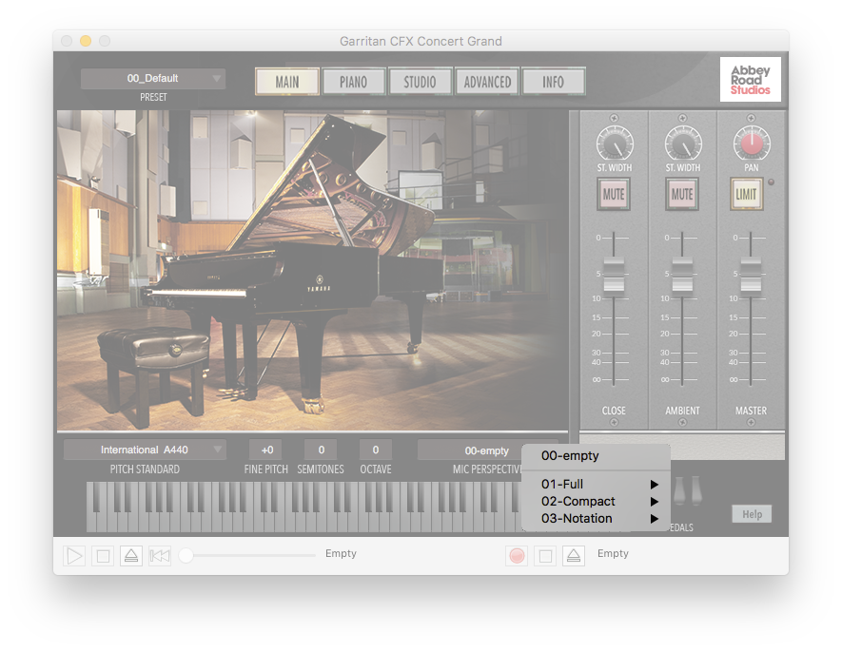Click the recorder stop button
The height and width of the screenshot is (651, 842).
click(x=545, y=556)
